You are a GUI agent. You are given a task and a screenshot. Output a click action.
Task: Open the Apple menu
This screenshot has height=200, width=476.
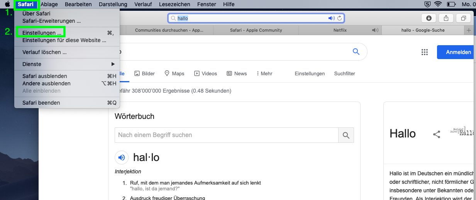pyautogui.click(x=7, y=4)
